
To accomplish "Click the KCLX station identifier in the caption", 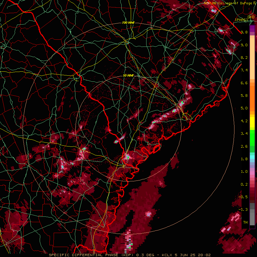I will (167, 255).
